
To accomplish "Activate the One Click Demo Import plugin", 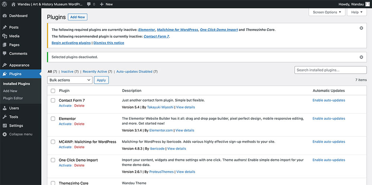I will (x=65, y=165).
